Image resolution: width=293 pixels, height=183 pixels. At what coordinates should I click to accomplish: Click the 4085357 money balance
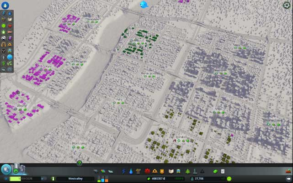point(158,178)
